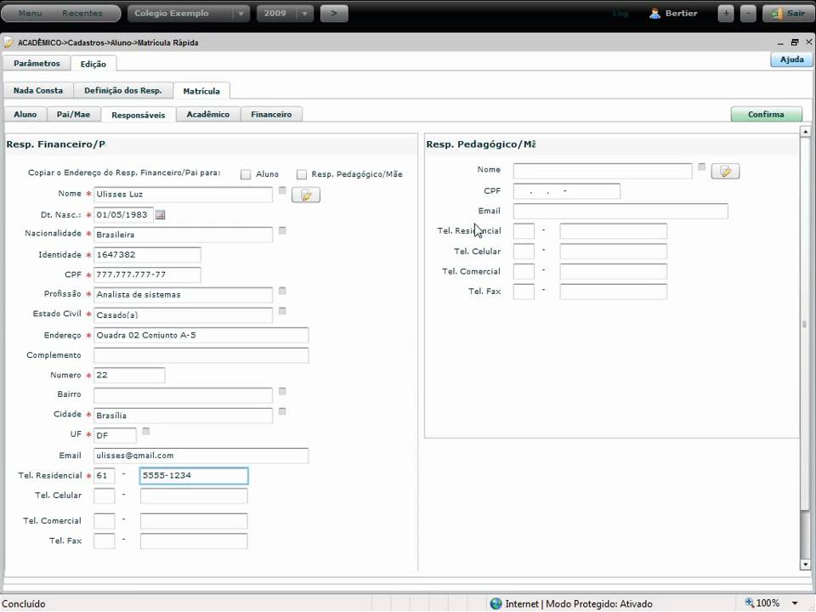Screen dimensions: 816x612
Task: Click lookup icon beside Nacionalidade field
Action: [x=282, y=230]
